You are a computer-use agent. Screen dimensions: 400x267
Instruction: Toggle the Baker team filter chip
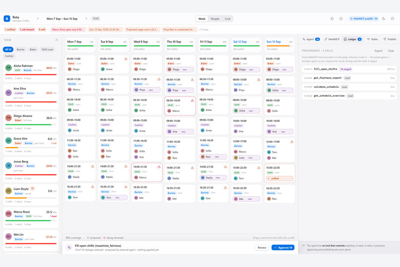33,49
